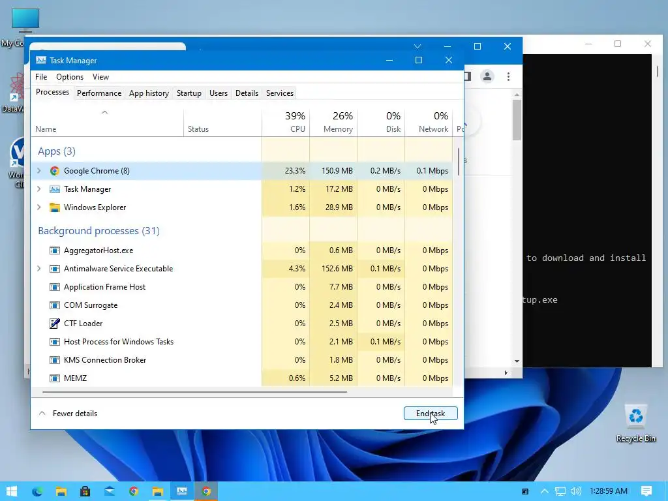Click the Google Chrome icon in Apps list

pyautogui.click(x=55, y=171)
